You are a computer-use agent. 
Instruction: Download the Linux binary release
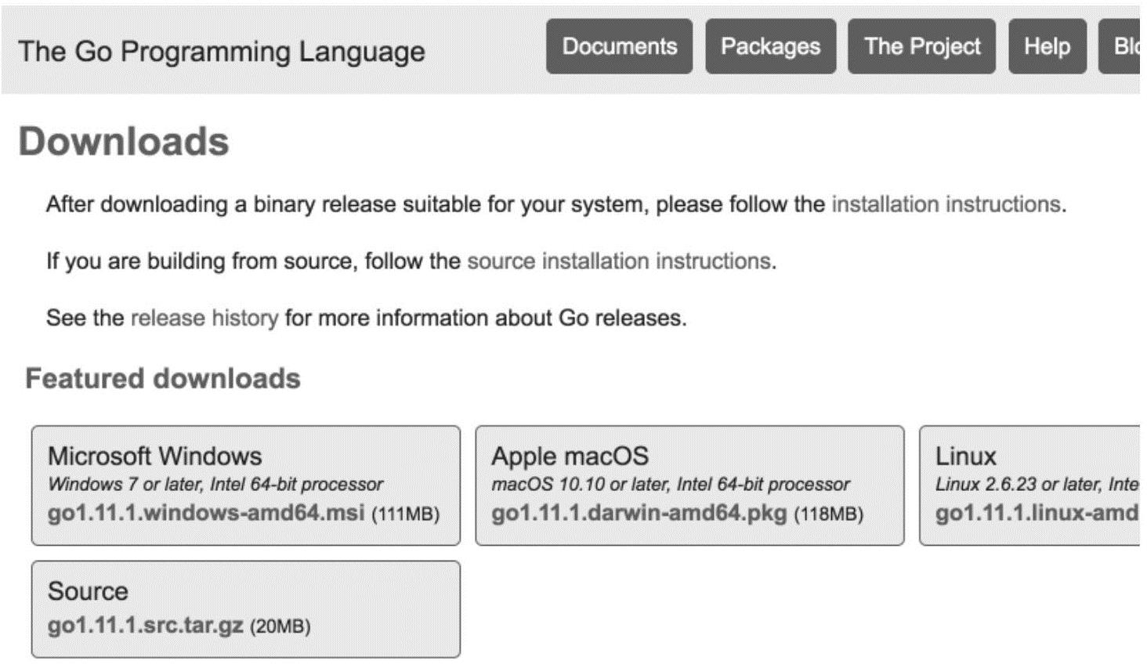click(1029, 485)
